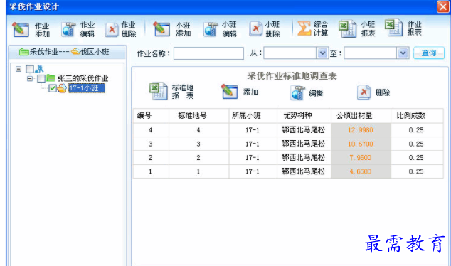Click the 所属小班 column header
The width and height of the screenshot is (451, 266).
click(253, 116)
